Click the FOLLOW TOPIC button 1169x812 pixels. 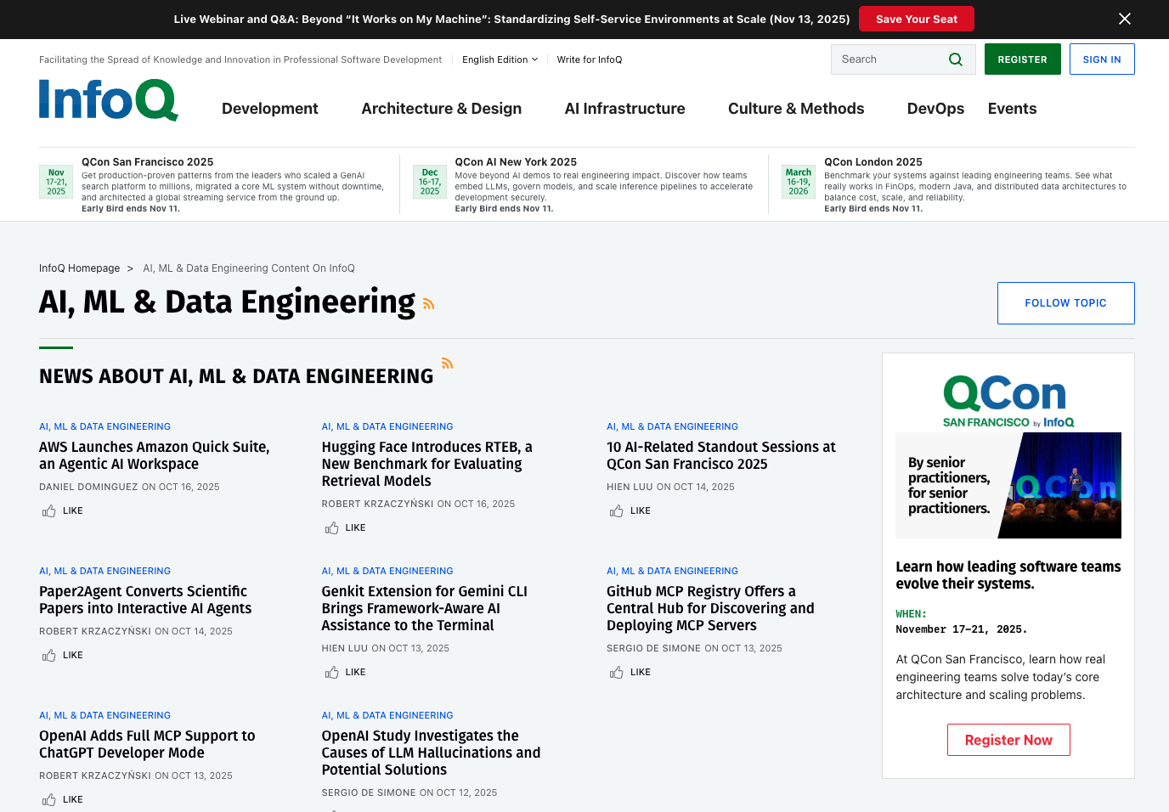pyautogui.click(x=1066, y=303)
